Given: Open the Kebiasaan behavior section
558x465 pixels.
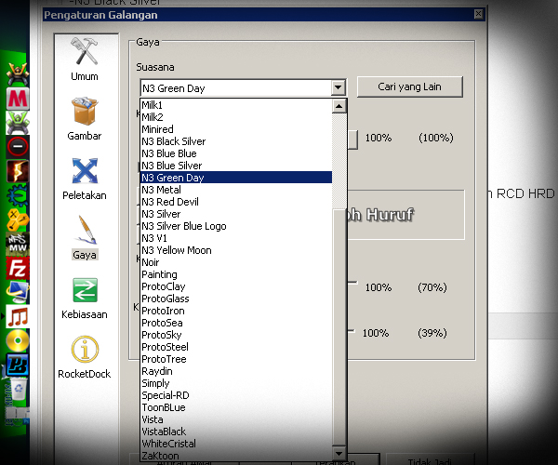Looking at the screenshot, I should pos(85,299).
